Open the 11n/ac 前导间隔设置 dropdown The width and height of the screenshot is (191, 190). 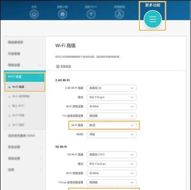(112, 182)
